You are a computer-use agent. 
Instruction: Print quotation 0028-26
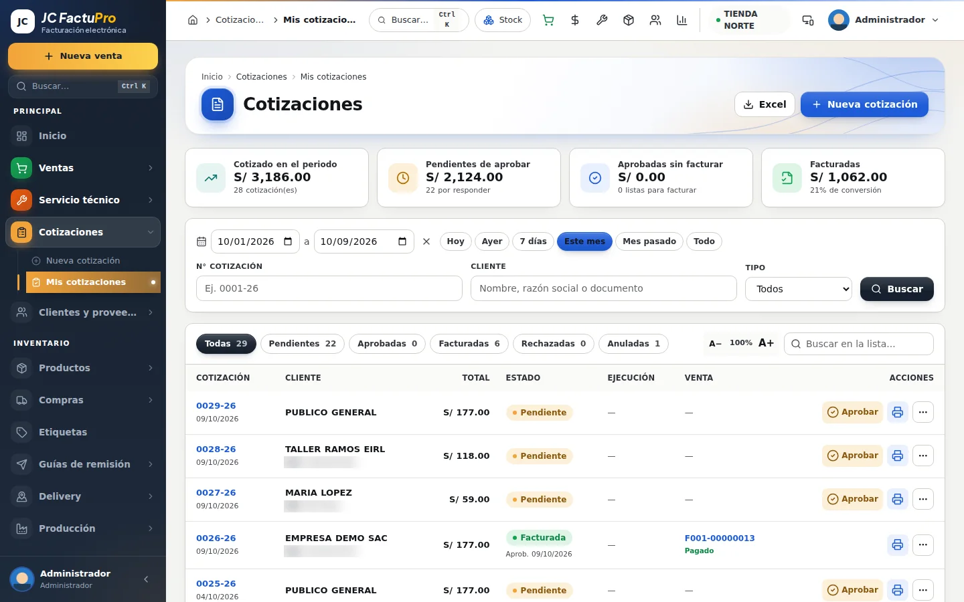coord(898,456)
